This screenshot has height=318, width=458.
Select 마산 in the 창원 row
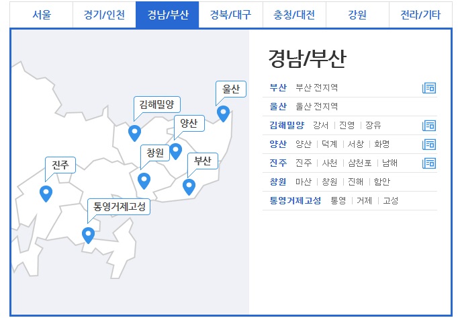[x=304, y=182]
